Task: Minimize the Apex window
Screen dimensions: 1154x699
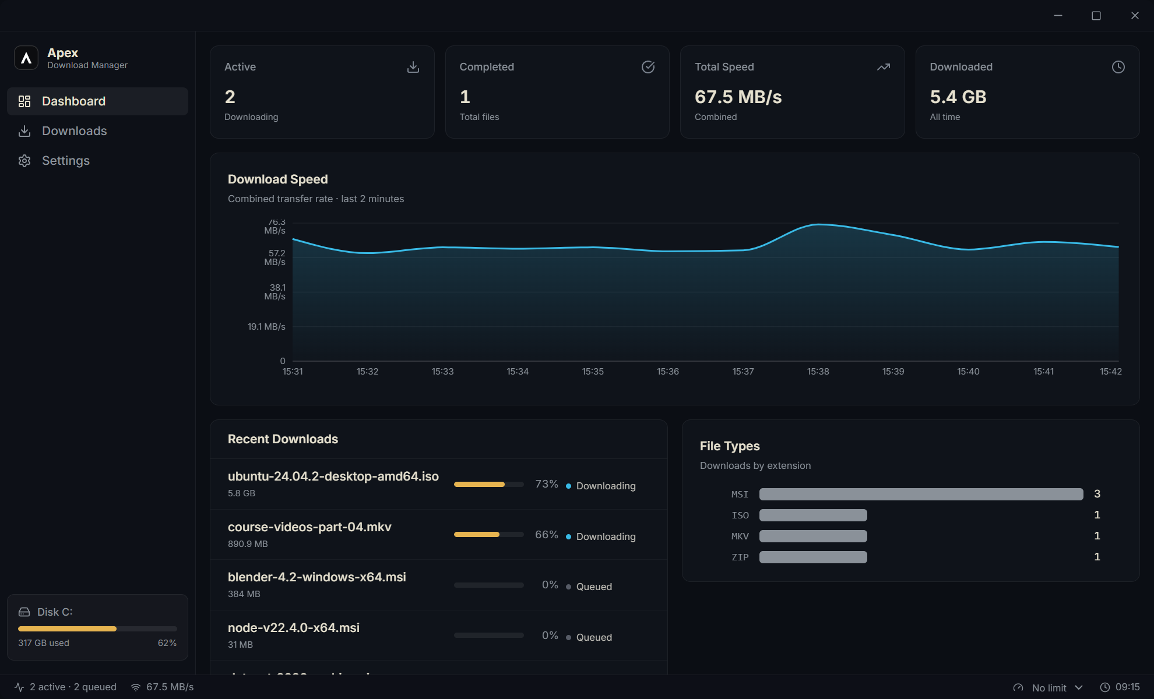Action: click(x=1058, y=16)
